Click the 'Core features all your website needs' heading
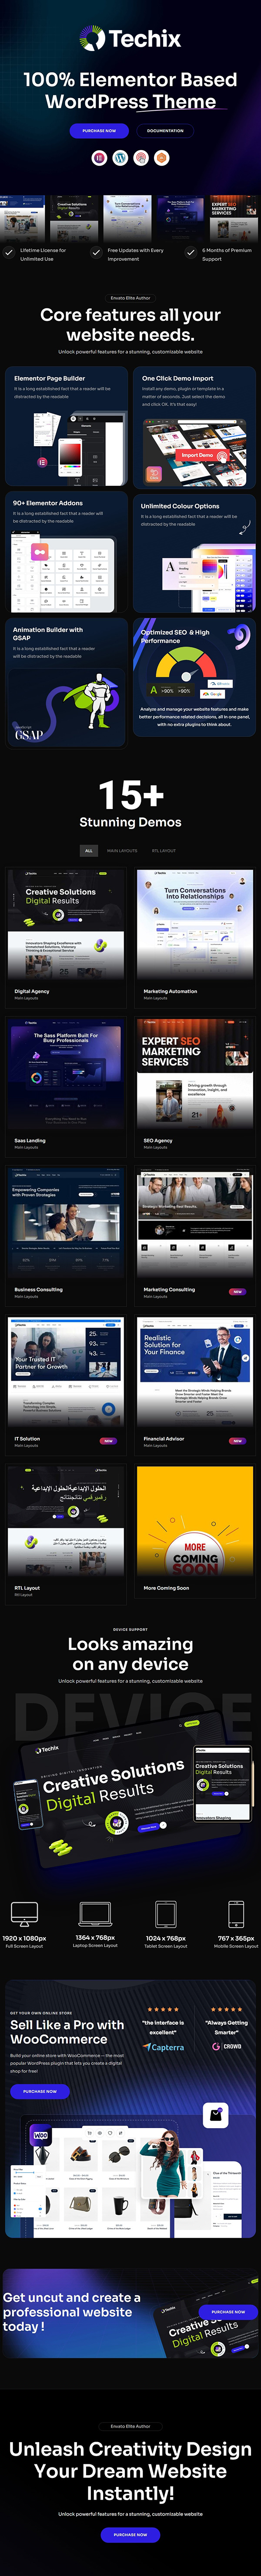 click(x=130, y=324)
